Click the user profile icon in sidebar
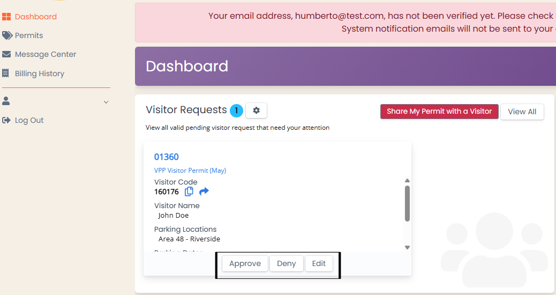This screenshot has height=295, width=556. pos(6,101)
